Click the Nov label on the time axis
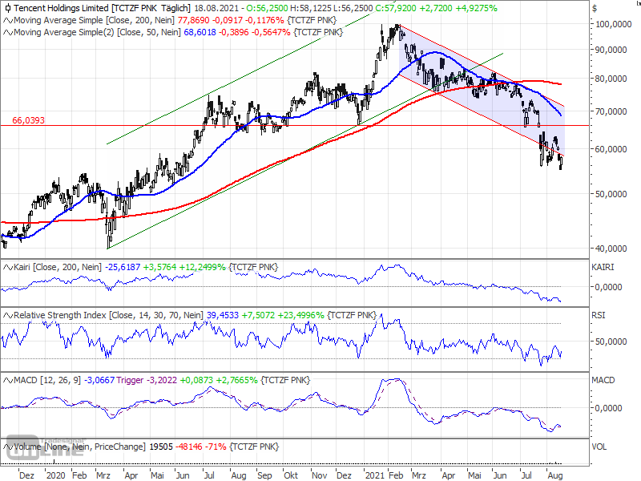The width and height of the screenshot is (641, 481). [x=319, y=475]
